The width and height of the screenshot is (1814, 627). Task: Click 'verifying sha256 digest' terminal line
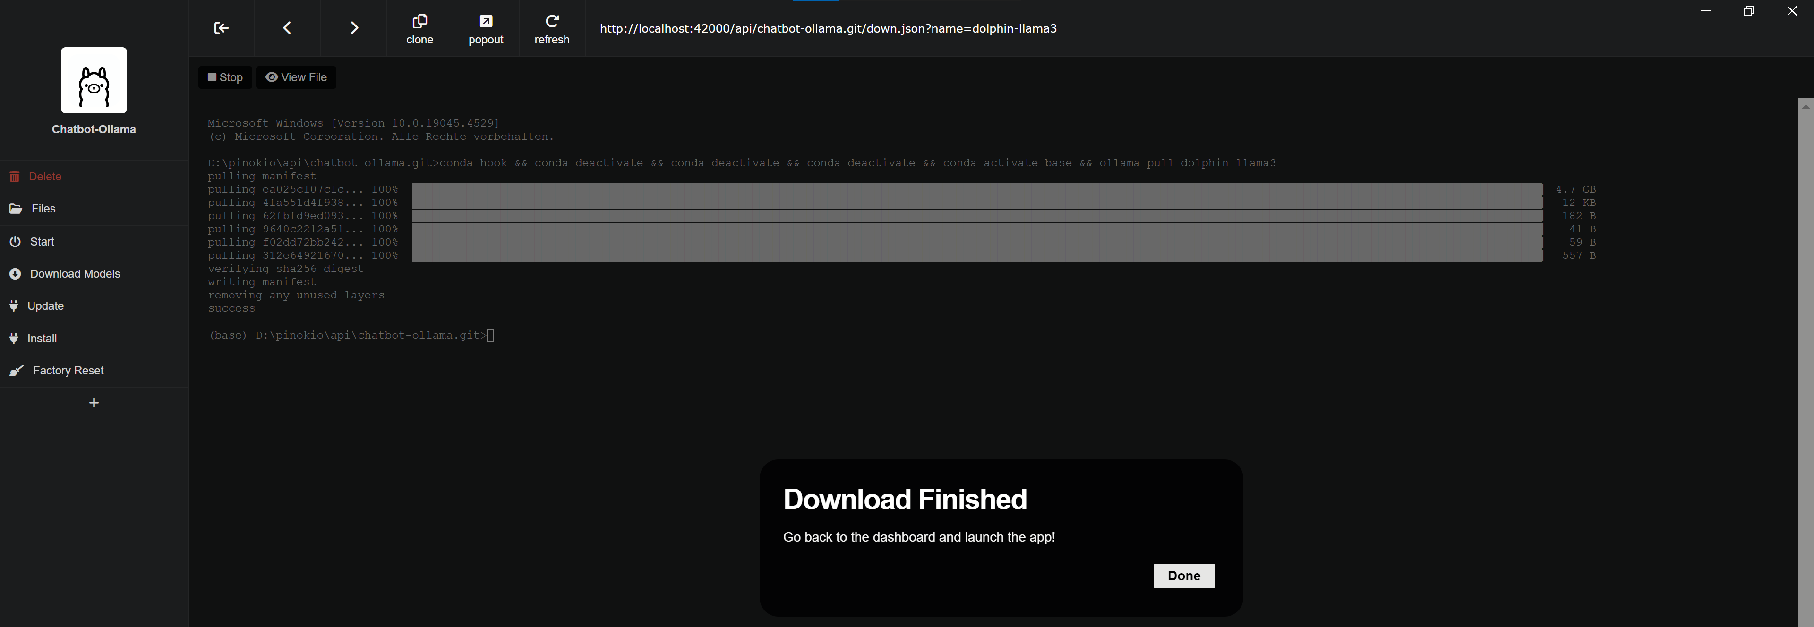click(286, 269)
